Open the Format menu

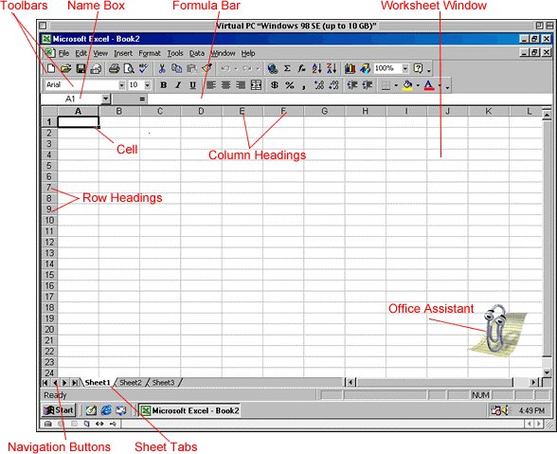pyautogui.click(x=150, y=53)
